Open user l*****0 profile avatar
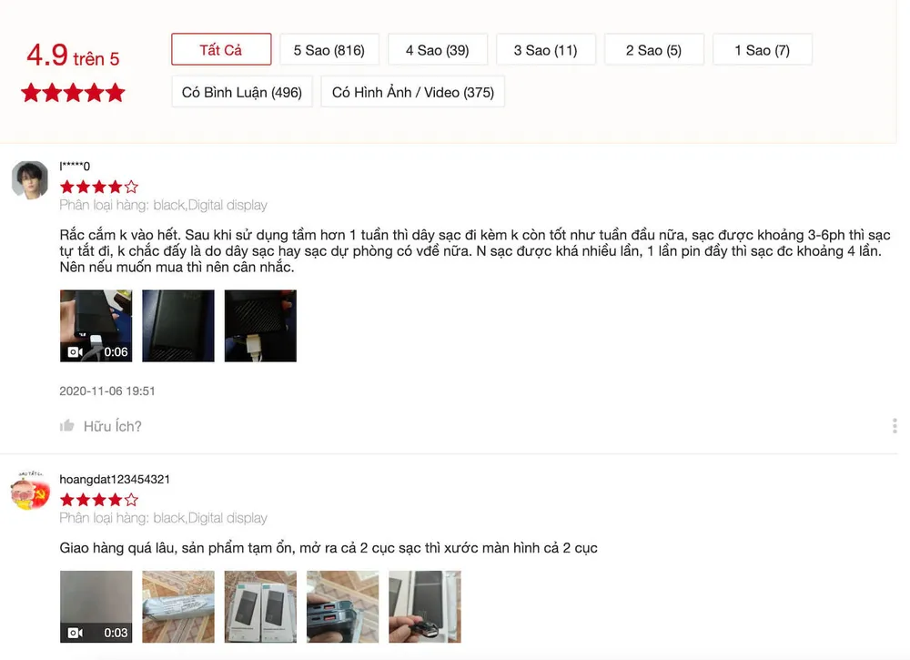Viewport: 910px width, 660px height. point(30,180)
